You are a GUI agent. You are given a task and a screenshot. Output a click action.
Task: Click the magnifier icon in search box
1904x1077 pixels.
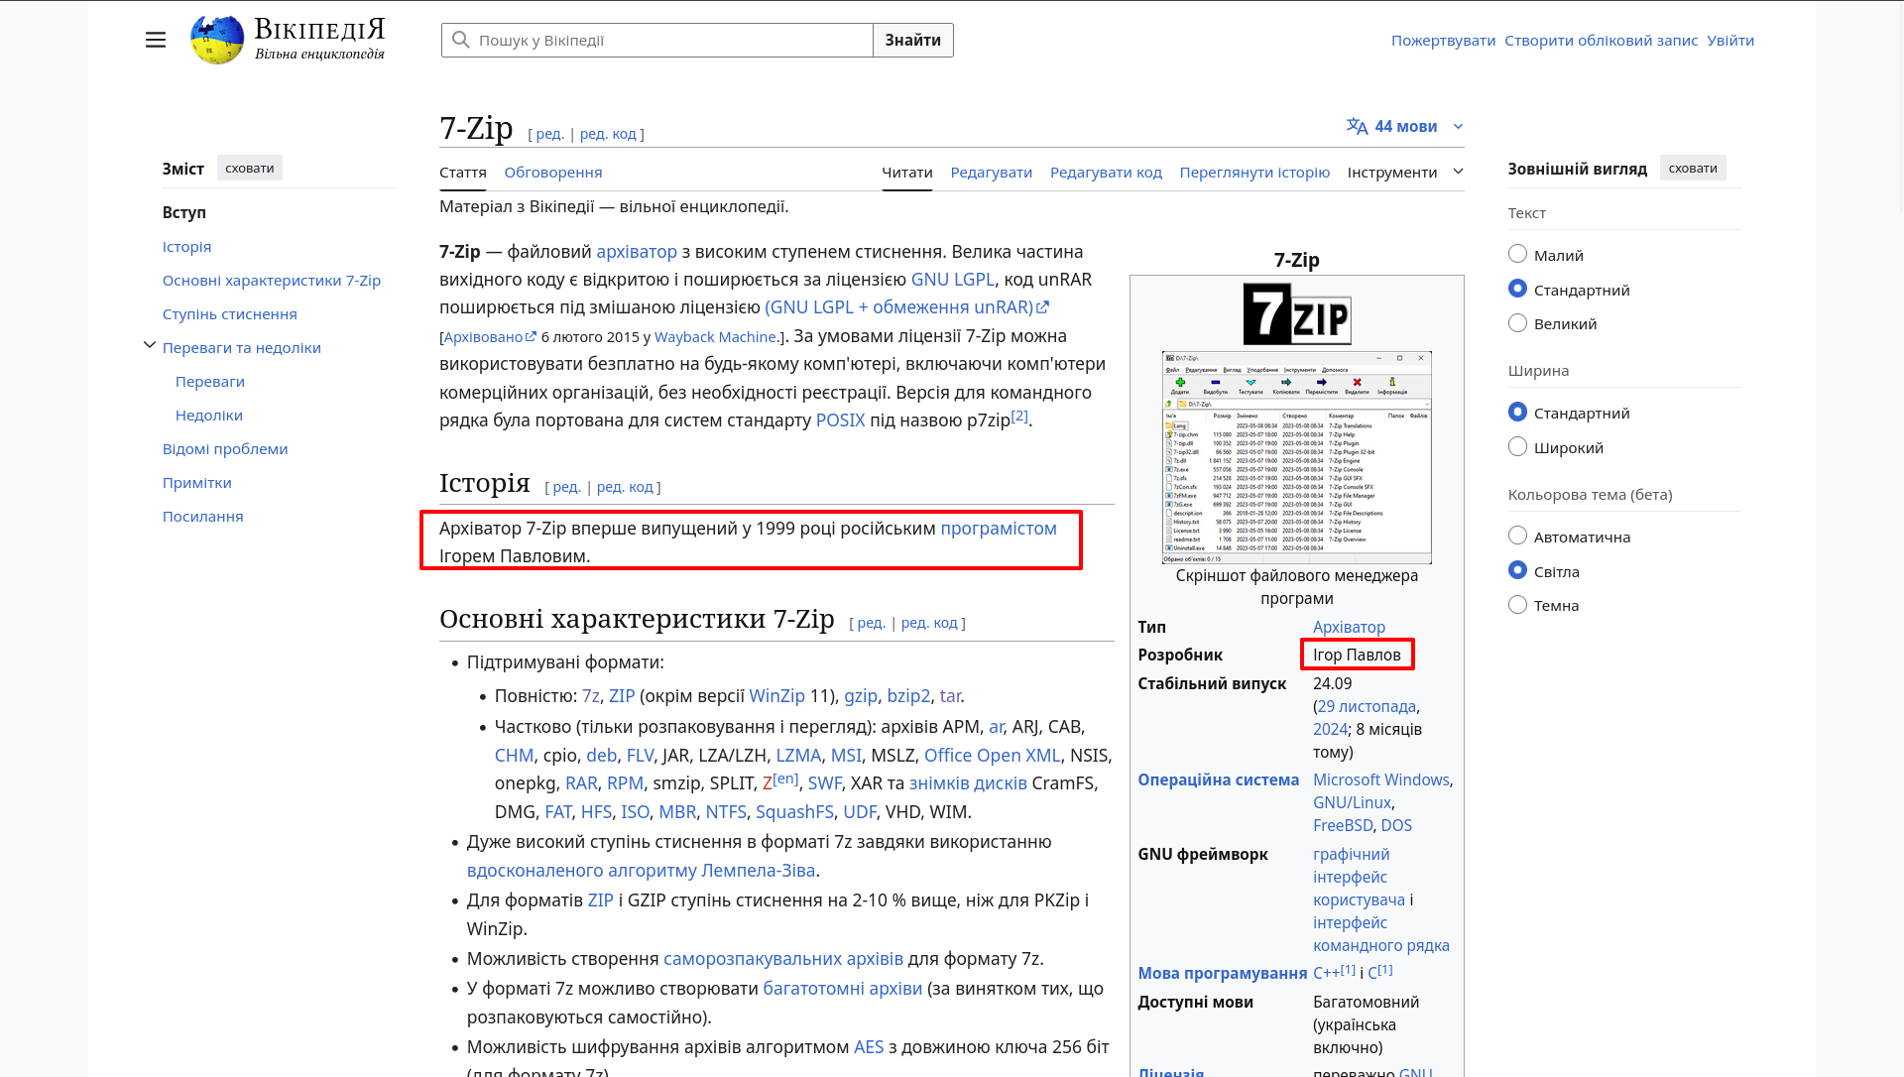460,40
